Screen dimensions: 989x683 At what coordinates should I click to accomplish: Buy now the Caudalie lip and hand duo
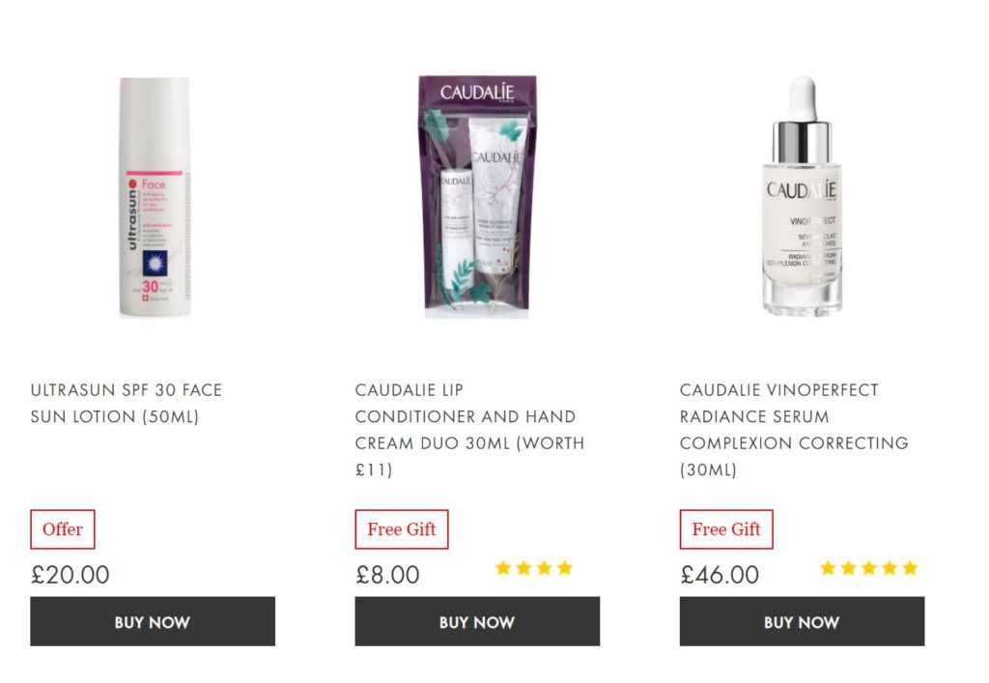click(477, 622)
